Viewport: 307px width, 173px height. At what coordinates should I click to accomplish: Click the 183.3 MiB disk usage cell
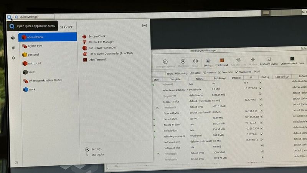pos(218,135)
